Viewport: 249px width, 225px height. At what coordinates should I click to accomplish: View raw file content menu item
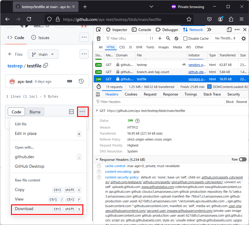[48, 199]
